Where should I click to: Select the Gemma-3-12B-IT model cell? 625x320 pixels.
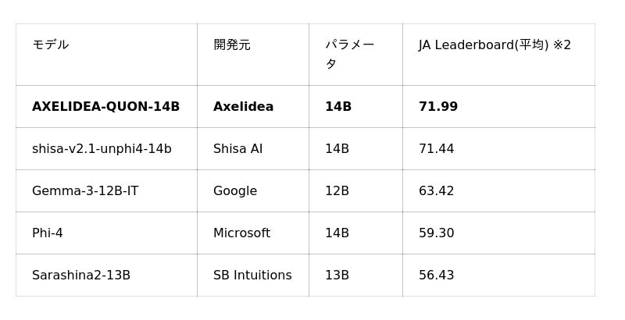click(x=85, y=191)
